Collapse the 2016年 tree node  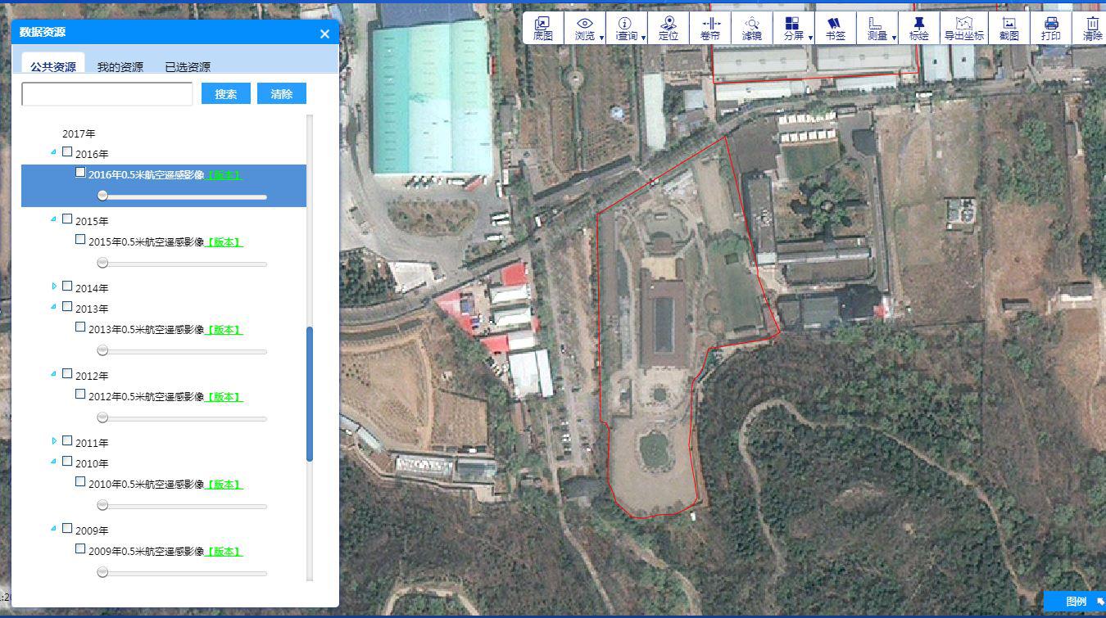click(x=54, y=151)
